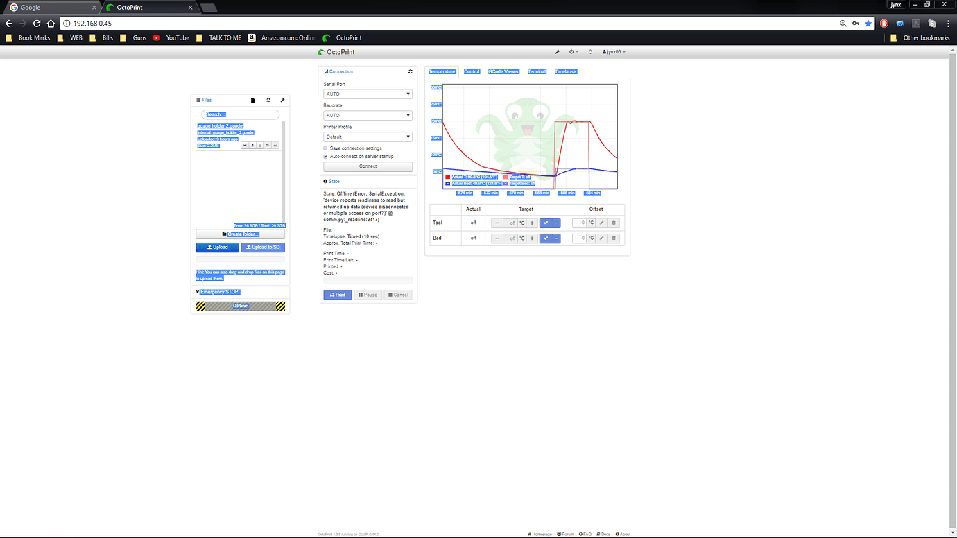Open the Serial Port dropdown
The width and height of the screenshot is (957, 538).
coord(368,94)
